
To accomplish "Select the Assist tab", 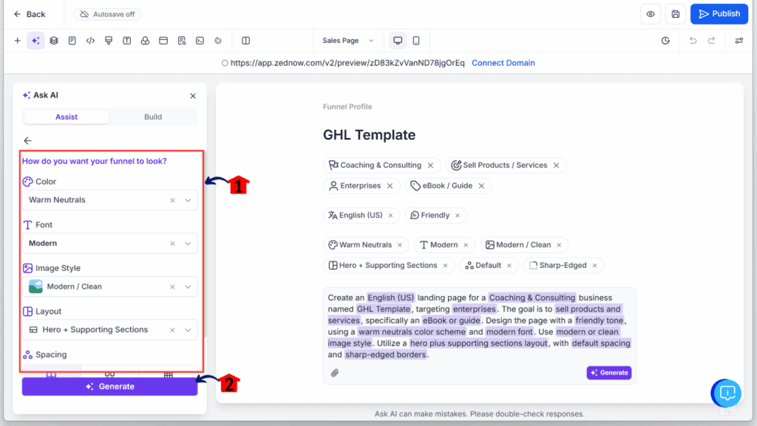I will point(67,117).
